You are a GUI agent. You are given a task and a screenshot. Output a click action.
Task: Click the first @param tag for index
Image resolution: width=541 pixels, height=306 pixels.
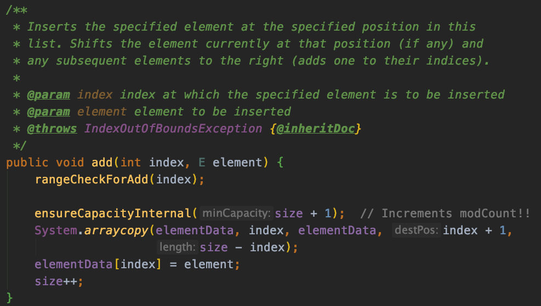click(x=49, y=94)
